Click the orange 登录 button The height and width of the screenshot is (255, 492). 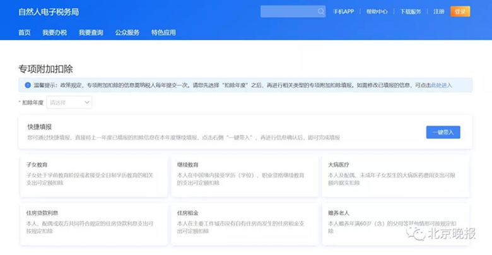tap(460, 11)
